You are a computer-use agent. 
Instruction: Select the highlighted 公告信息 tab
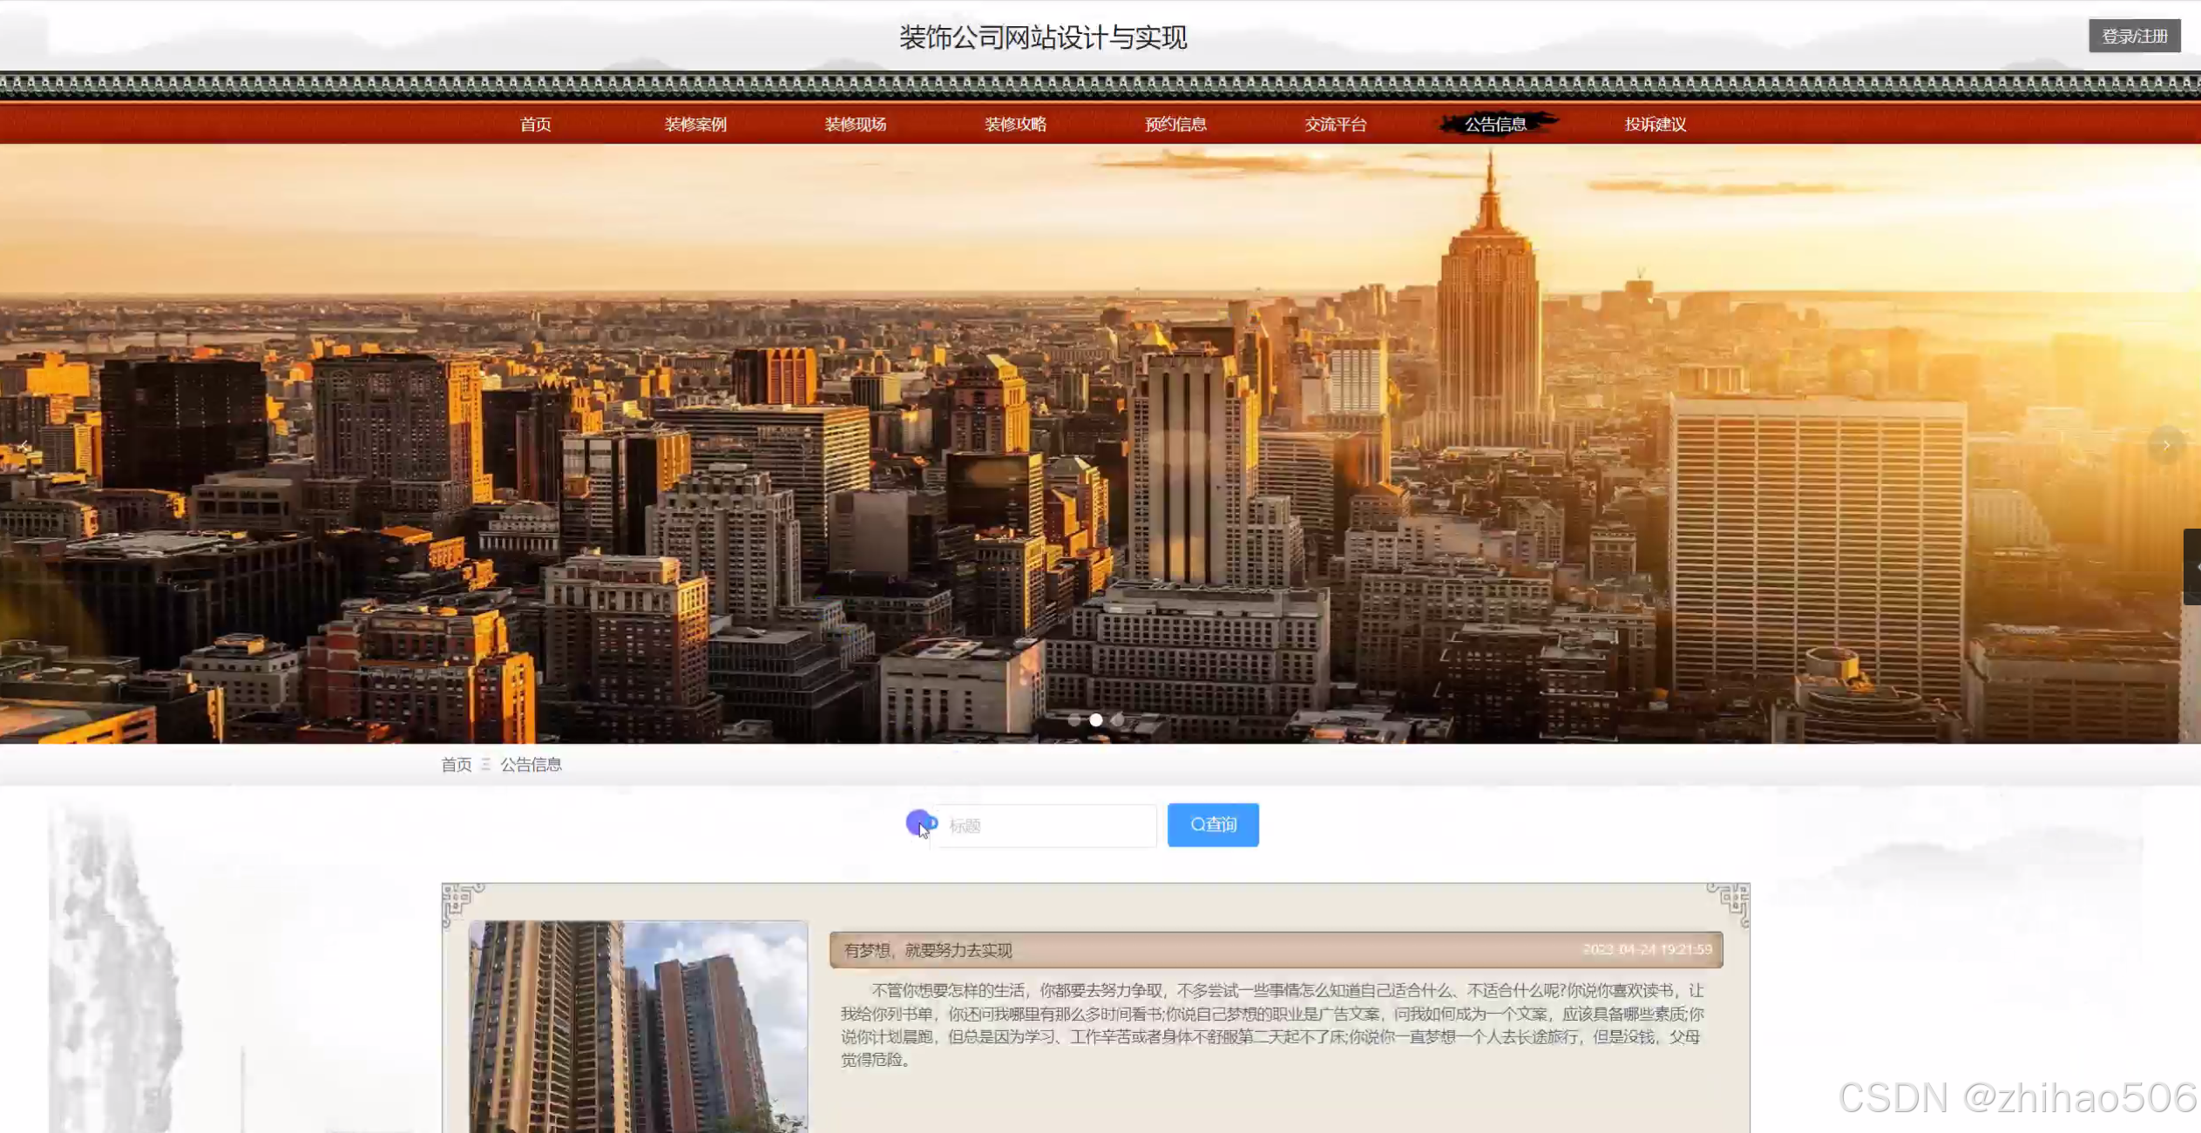coord(1495,125)
